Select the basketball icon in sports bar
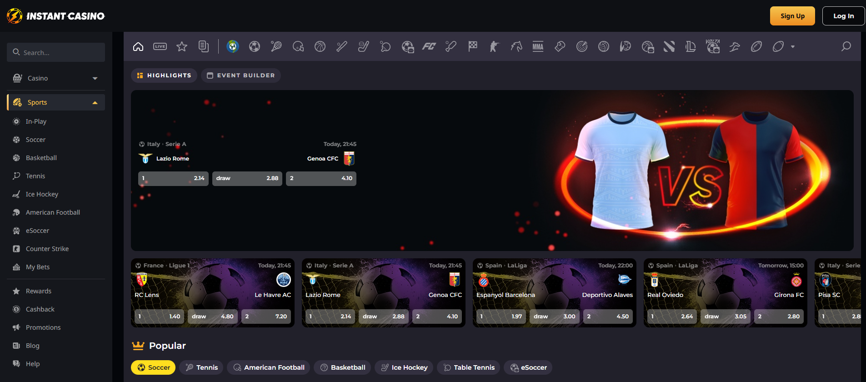The width and height of the screenshot is (866, 382). click(x=320, y=46)
